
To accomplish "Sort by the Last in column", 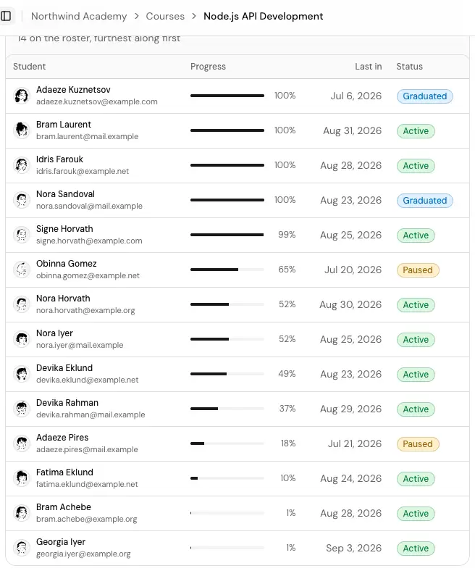I will tap(369, 66).
